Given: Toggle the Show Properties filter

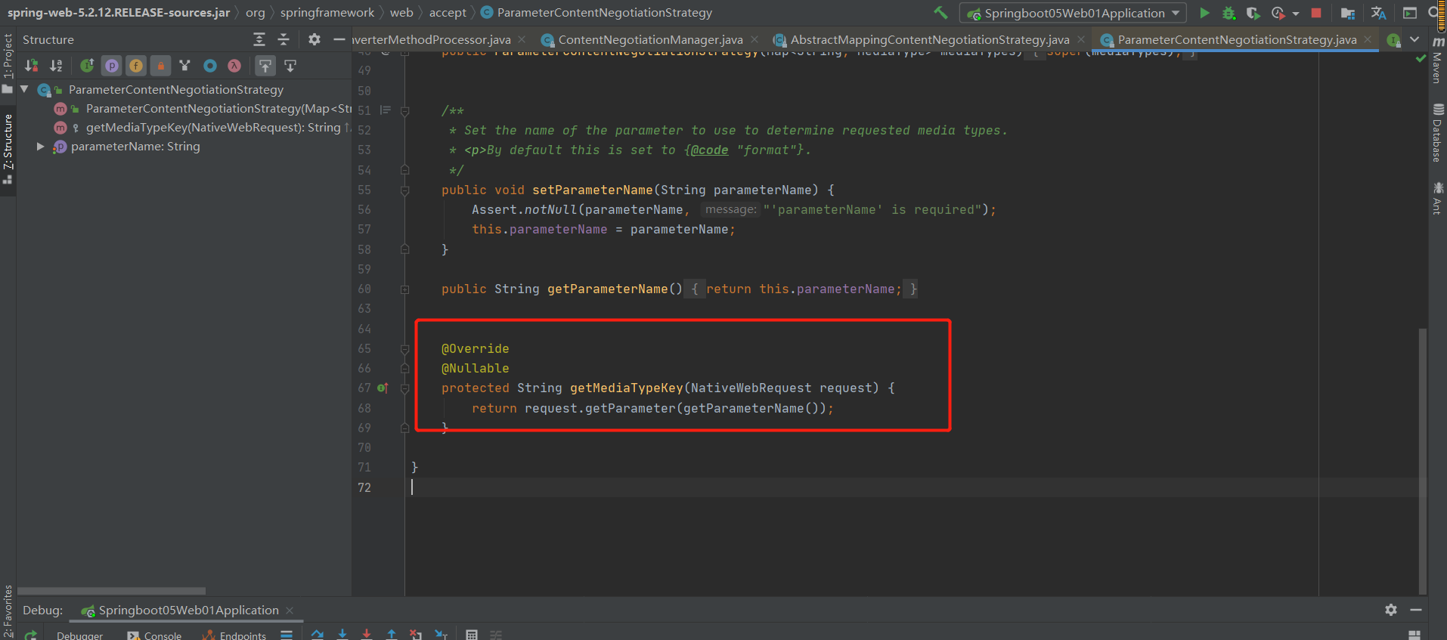Looking at the screenshot, I should [112, 66].
